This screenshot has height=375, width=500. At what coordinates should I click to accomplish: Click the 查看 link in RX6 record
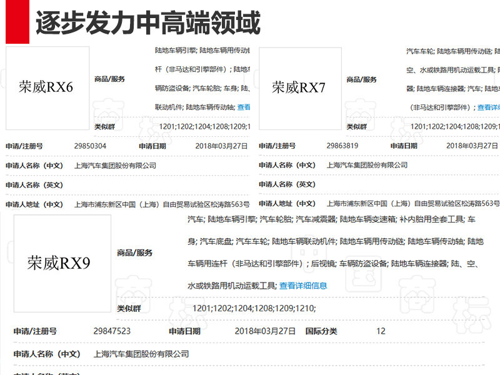[x=244, y=107]
